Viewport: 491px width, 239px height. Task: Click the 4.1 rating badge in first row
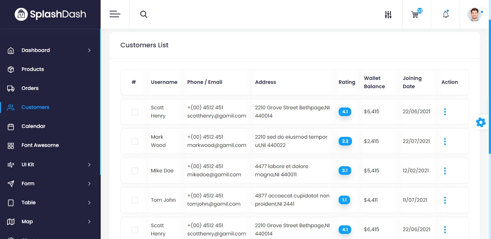345,112
